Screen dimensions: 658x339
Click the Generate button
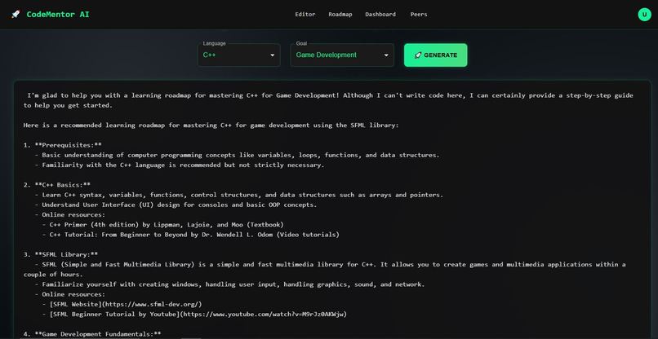click(x=436, y=55)
